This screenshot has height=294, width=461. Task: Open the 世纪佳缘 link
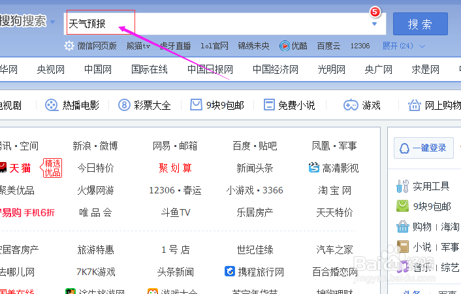(255, 250)
